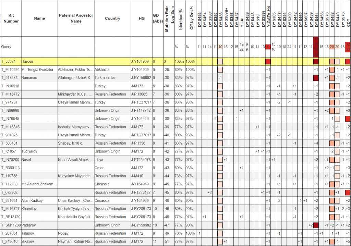Click the red CDY cell in T_IN76945 row
Screen dimensions: 351x246
348,119
